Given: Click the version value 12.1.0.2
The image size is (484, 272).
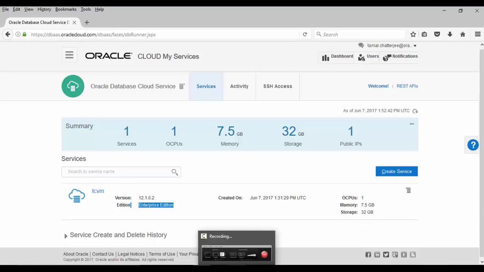Looking at the screenshot, I should tap(146, 198).
